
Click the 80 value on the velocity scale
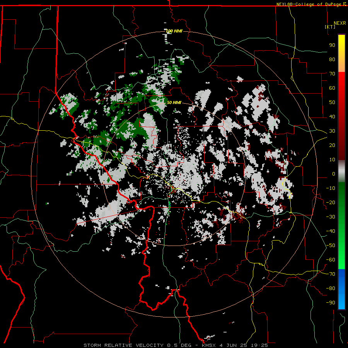pyautogui.click(x=332, y=59)
